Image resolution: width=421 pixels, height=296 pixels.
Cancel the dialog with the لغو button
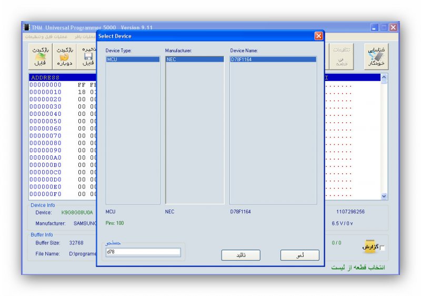pyautogui.click(x=300, y=255)
